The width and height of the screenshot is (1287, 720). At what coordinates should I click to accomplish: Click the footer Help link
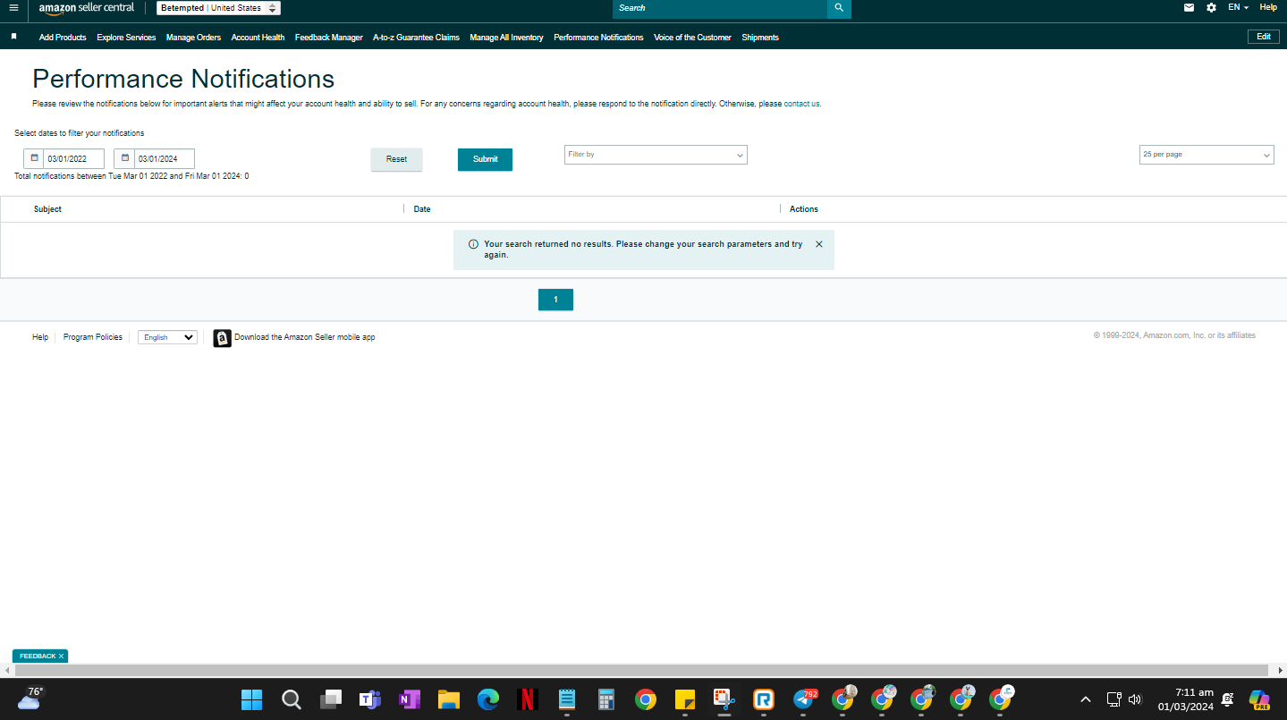coord(40,337)
